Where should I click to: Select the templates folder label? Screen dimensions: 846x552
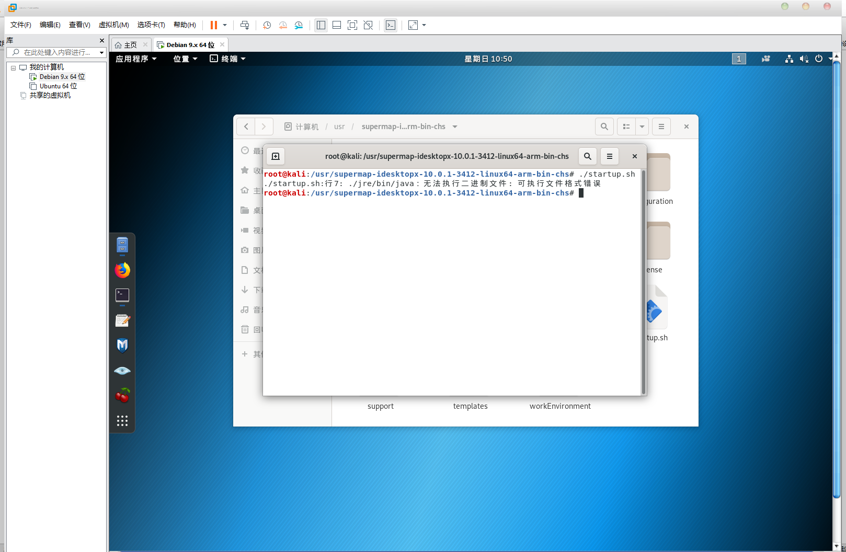(471, 406)
